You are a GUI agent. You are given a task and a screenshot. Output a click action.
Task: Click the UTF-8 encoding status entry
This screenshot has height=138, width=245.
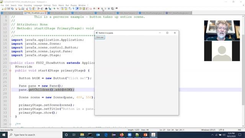click(221, 130)
